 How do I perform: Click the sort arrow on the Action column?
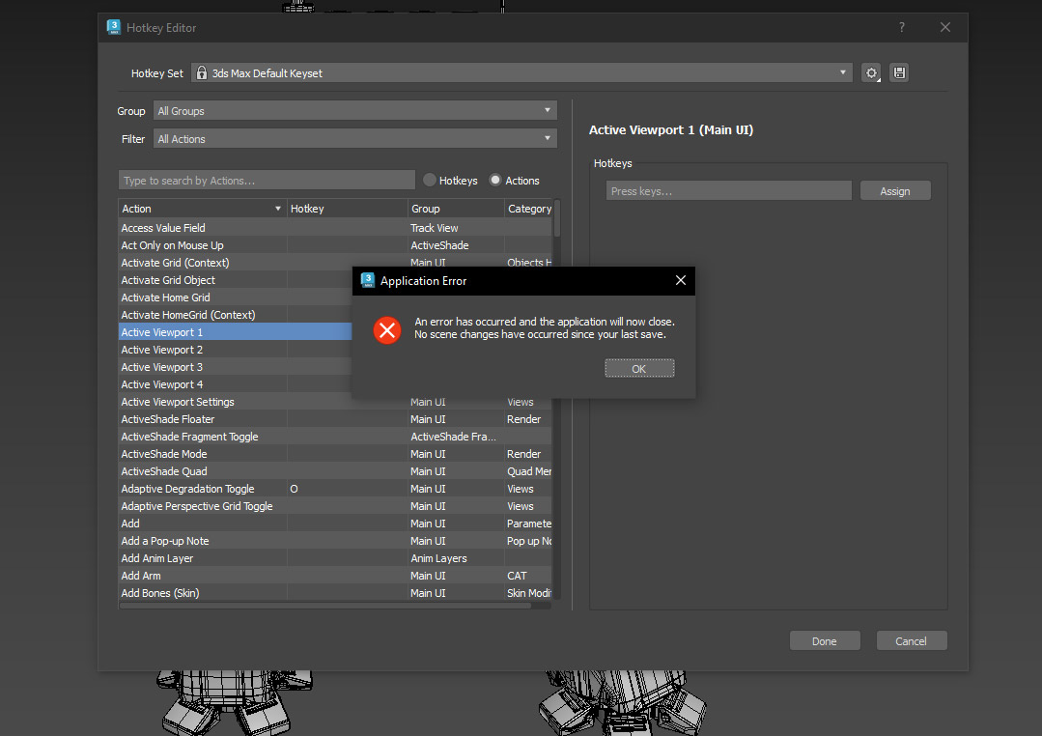(x=278, y=208)
